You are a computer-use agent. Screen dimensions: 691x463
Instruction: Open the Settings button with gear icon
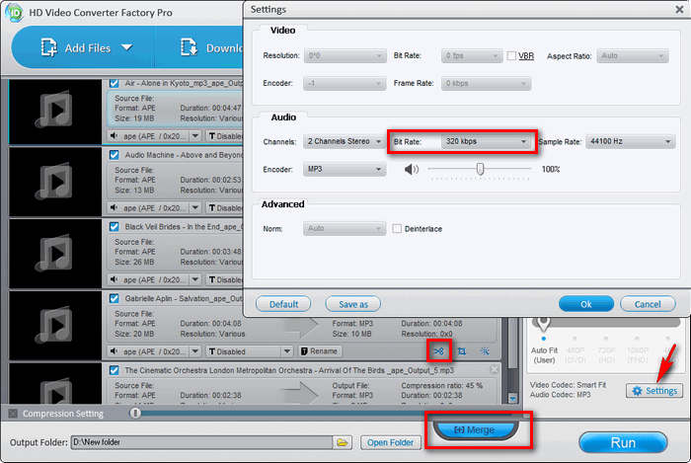654,391
